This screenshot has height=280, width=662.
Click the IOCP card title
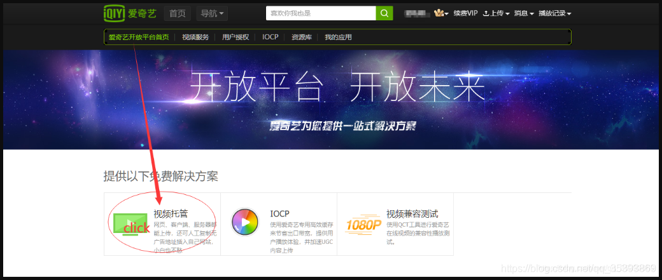(x=279, y=213)
